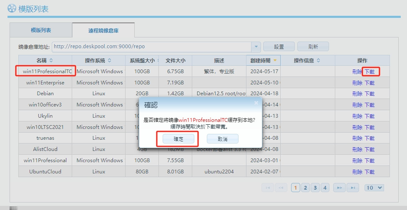Select the truenas name cell
Viewport: 407px width, 210px height.
tap(45, 138)
